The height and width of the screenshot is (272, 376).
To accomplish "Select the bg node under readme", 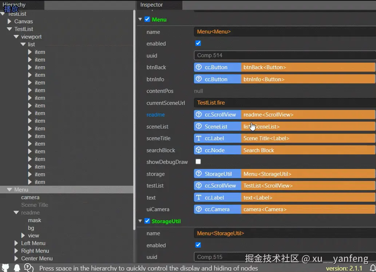I will 31,228.
